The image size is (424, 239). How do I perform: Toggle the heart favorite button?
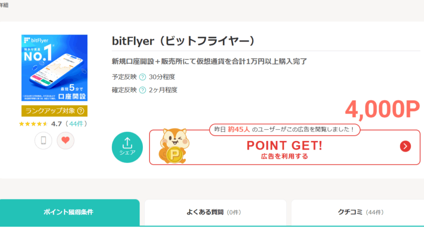[x=66, y=140]
